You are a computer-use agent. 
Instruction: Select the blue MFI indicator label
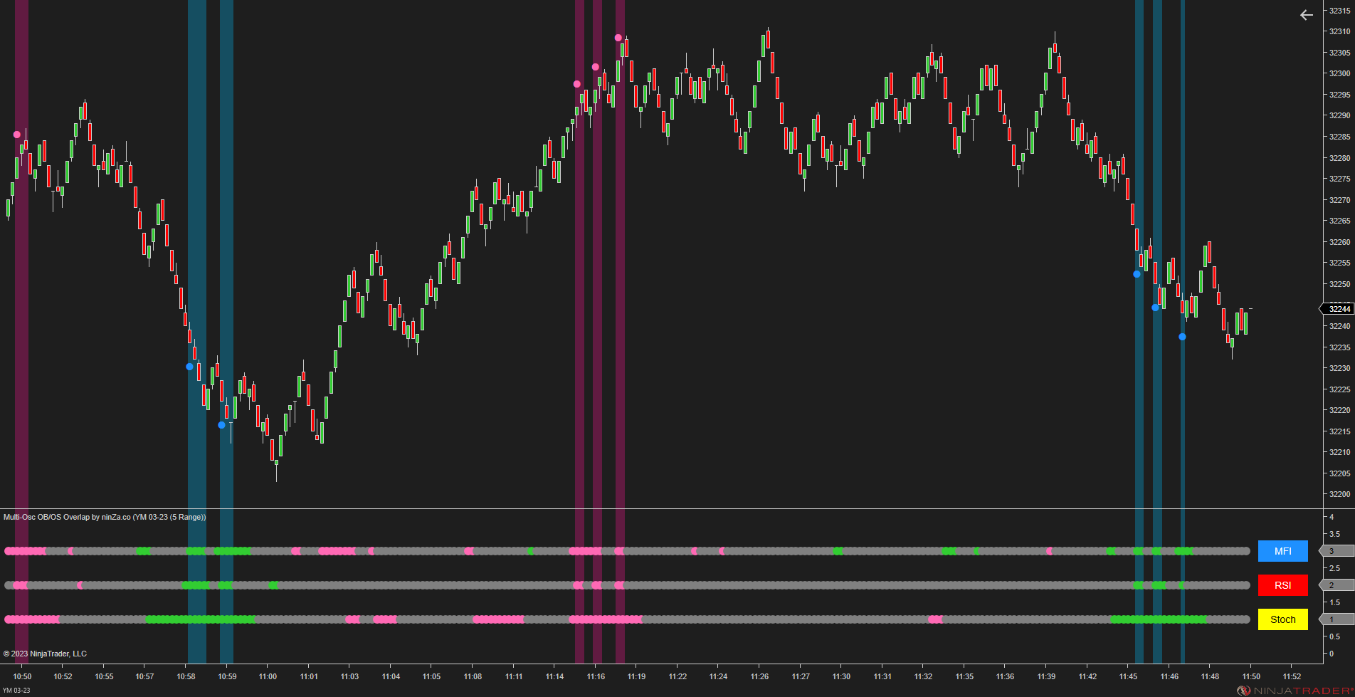[1282, 550]
